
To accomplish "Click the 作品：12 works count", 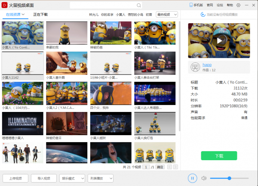I will (x=209, y=70).
